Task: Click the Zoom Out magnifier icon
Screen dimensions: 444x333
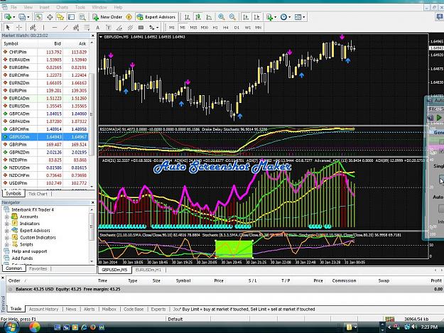Action: click(232, 17)
